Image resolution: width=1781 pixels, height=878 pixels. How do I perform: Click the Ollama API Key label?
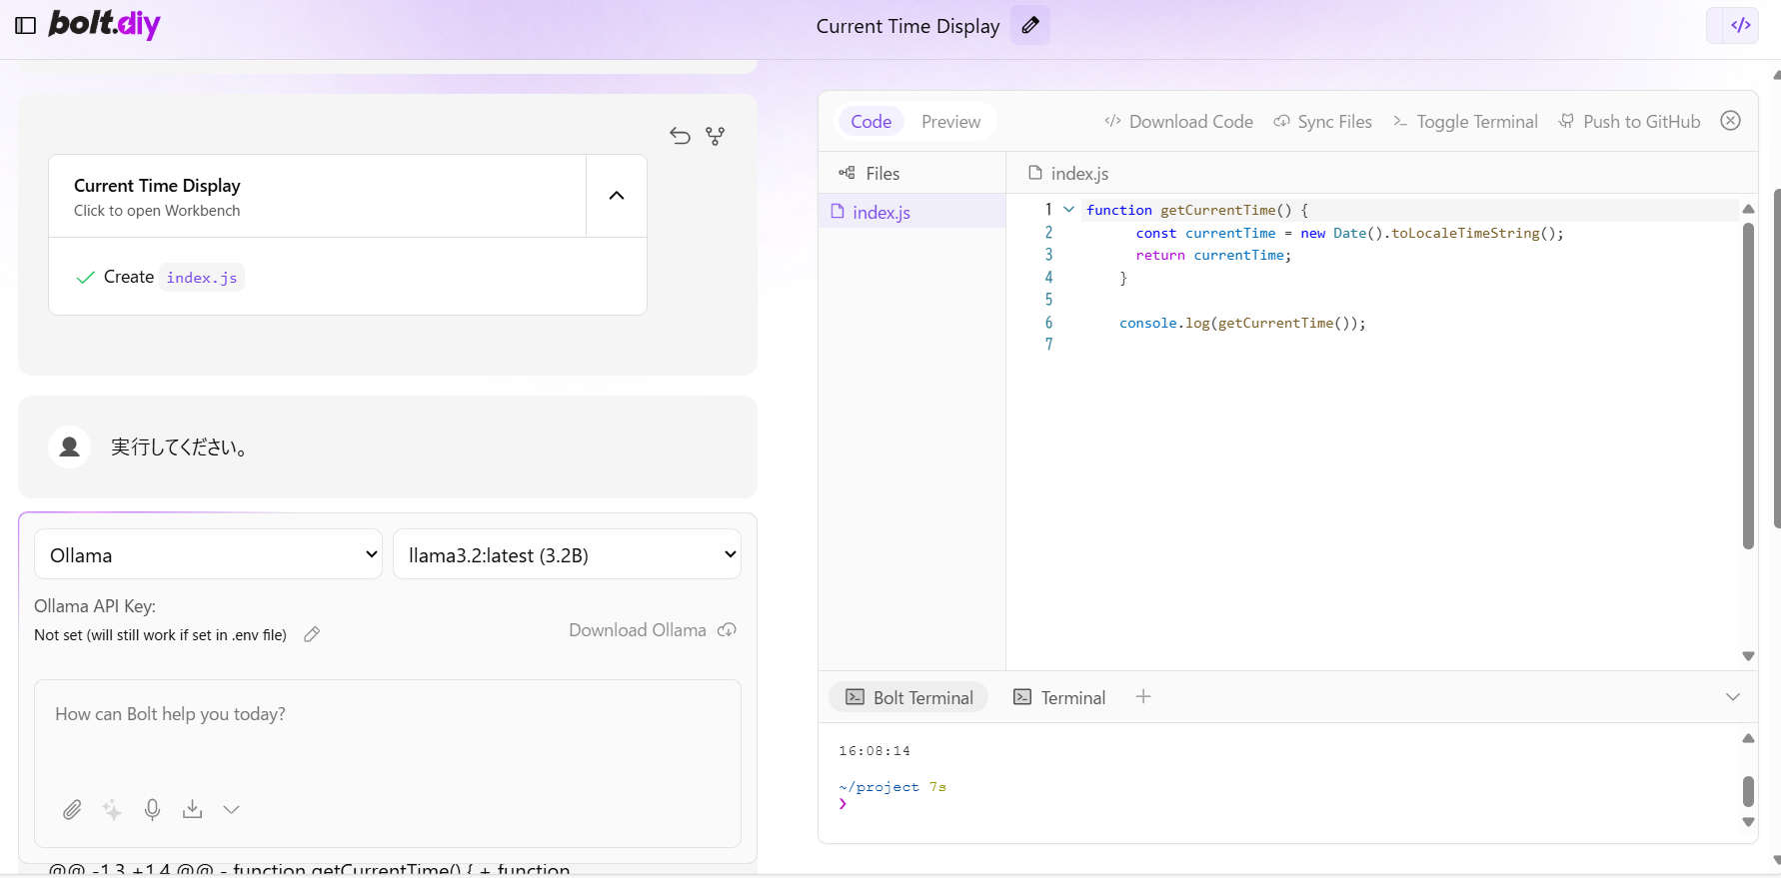click(95, 606)
